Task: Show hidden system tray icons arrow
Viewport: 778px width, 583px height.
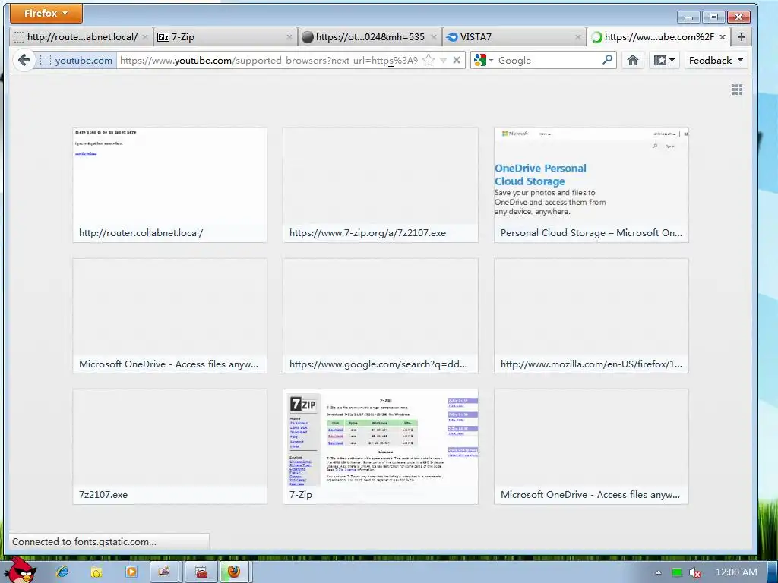Action: pyautogui.click(x=658, y=572)
